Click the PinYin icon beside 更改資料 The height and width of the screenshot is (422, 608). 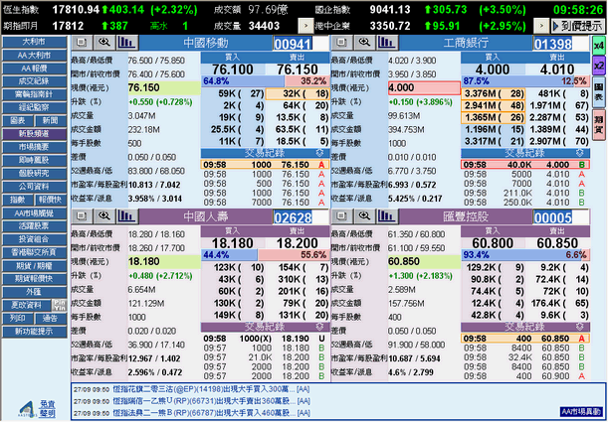click(60, 305)
